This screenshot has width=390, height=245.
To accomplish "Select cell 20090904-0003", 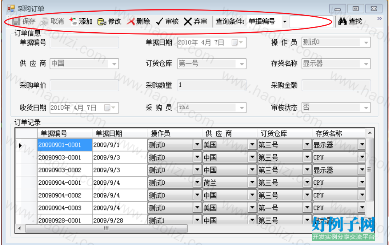I will tap(65, 208).
